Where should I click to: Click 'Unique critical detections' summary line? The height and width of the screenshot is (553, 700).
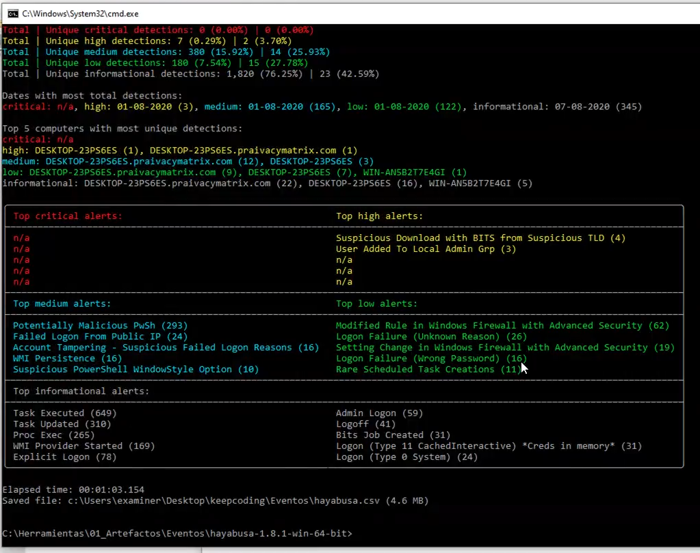coord(158,30)
